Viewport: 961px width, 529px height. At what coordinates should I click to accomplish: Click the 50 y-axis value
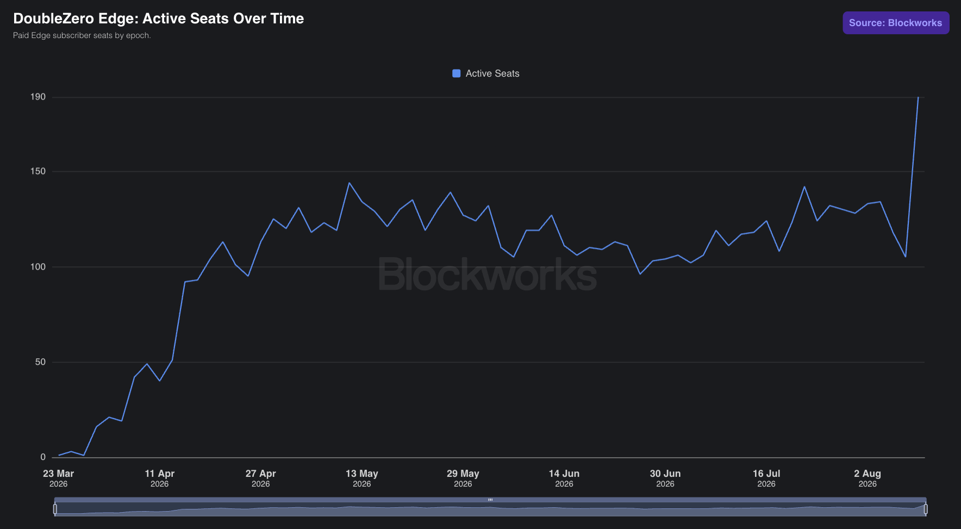41,362
